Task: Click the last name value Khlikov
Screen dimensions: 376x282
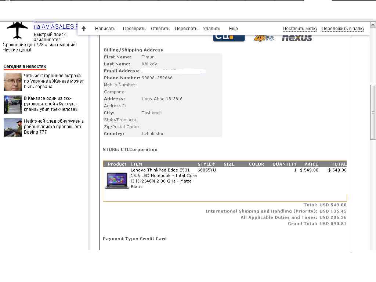Action: (149, 64)
